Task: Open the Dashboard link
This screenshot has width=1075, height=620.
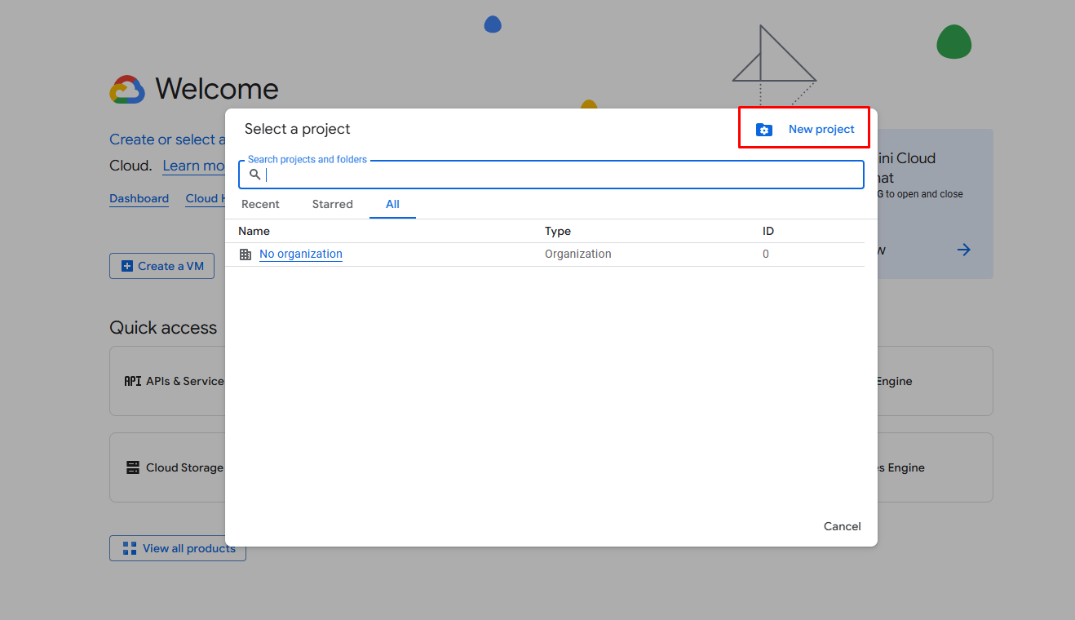Action: [x=139, y=198]
